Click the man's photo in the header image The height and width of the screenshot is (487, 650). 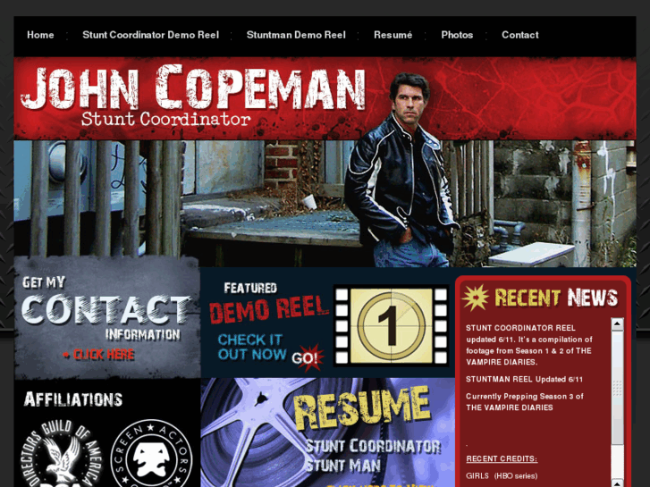pyautogui.click(x=402, y=170)
